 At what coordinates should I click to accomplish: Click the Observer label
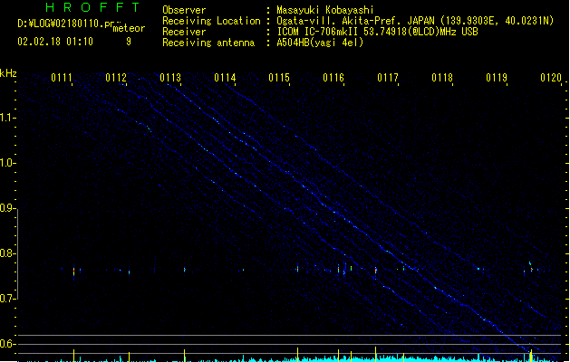coord(184,10)
